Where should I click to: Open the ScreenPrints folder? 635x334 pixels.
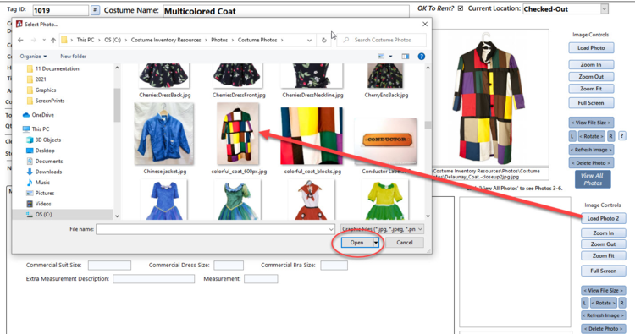46,101
